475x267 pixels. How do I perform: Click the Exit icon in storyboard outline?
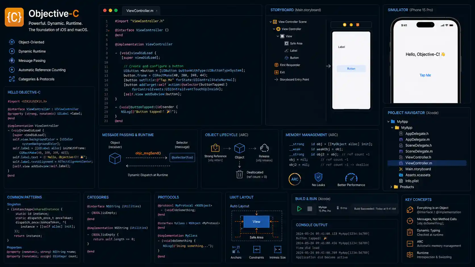pyautogui.click(x=276, y=72)
